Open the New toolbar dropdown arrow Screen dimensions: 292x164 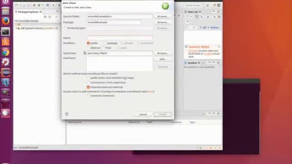[x=20, y=5]
